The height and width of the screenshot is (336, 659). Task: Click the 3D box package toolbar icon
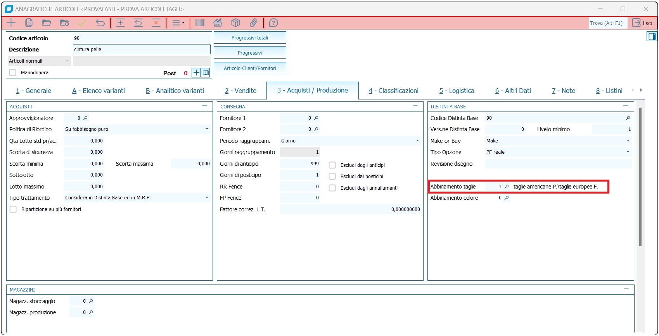coord(235,23)
